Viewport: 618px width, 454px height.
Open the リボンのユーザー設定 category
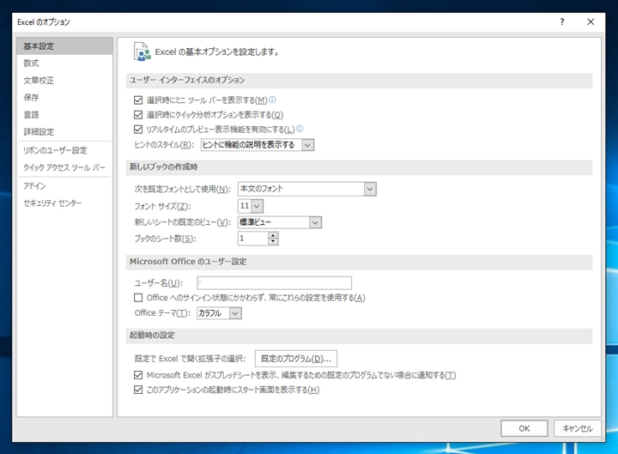coord(64,150)
